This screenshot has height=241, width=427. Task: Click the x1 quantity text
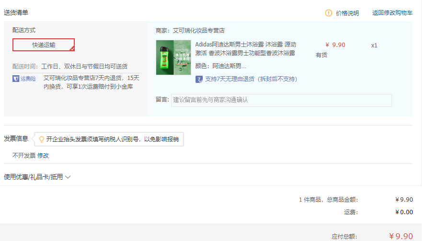pos(374,46)
